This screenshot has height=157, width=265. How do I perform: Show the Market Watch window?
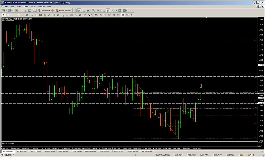[x=16, y=11]
